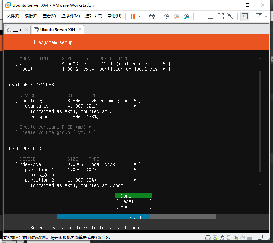Select the /boot partition mount row
The image size is (273, 243).
coord(93,69)
